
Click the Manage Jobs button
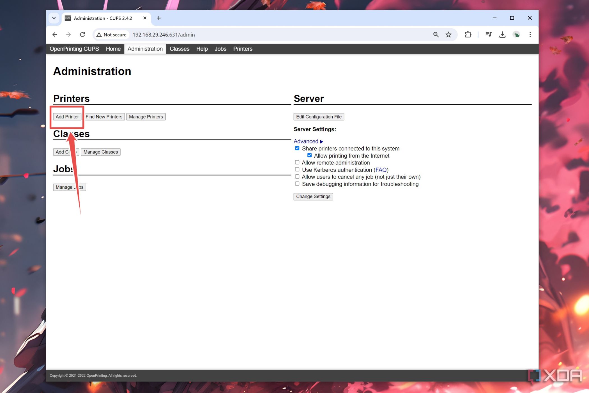pos(68,187)
